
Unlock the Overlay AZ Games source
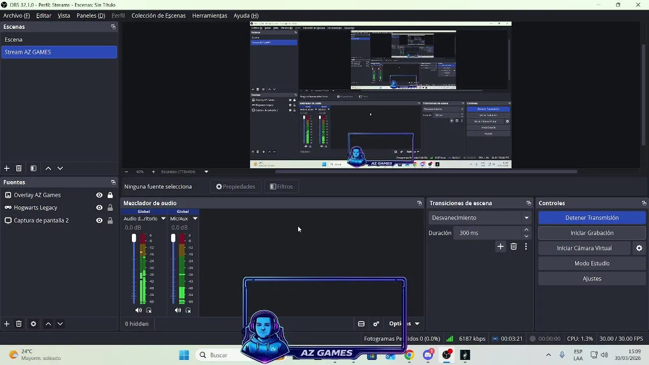click(110, 195)
